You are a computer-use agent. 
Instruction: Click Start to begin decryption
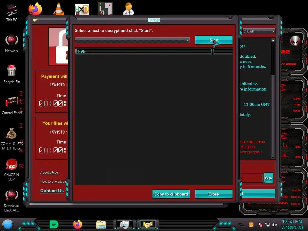click(214, 40)
